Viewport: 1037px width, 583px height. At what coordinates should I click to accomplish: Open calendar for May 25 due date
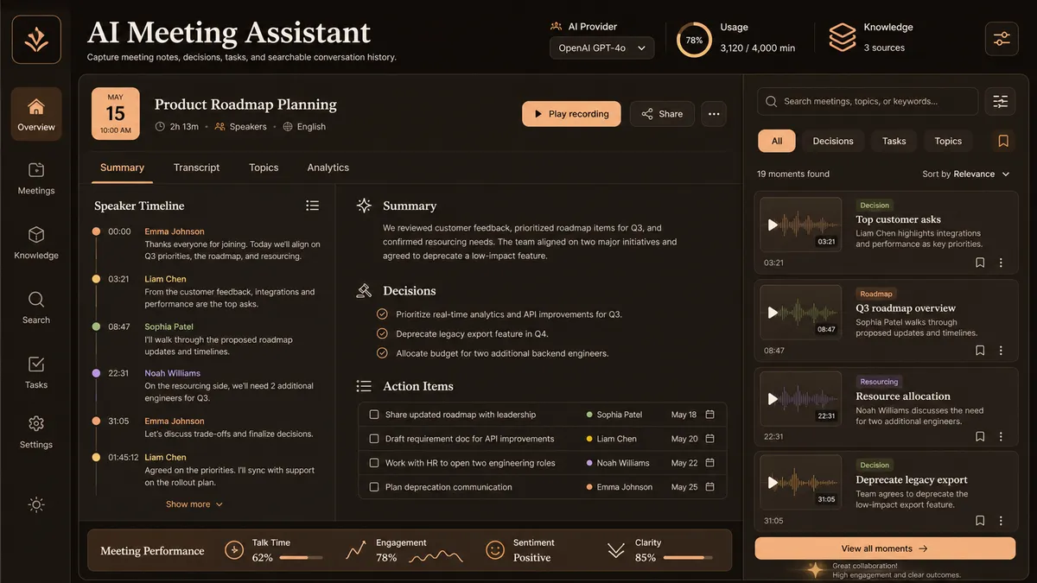[709, 487]
